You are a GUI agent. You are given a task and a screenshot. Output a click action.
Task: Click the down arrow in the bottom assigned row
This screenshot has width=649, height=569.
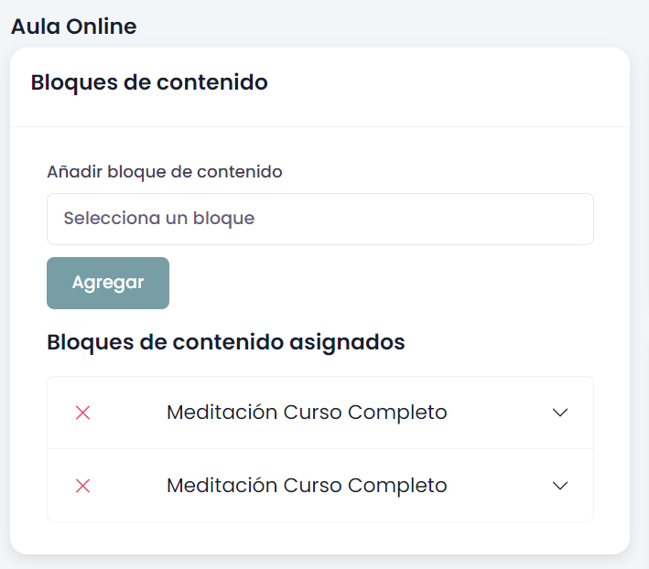pyautogui.click(x=561, y=486)
